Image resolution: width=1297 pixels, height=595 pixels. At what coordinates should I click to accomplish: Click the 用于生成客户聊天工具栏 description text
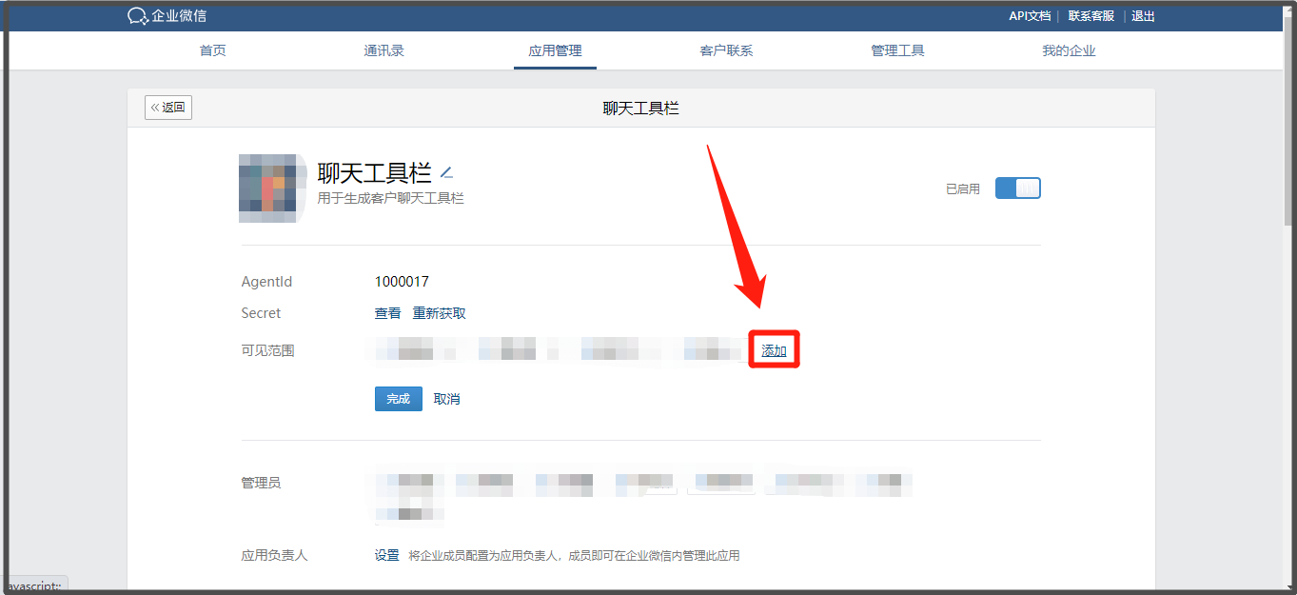pyautogui.click(x=390, y=198)
